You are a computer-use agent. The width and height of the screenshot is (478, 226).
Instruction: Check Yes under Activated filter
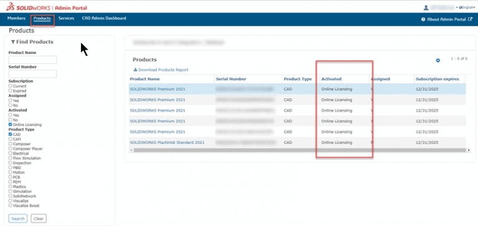[11, 115]
